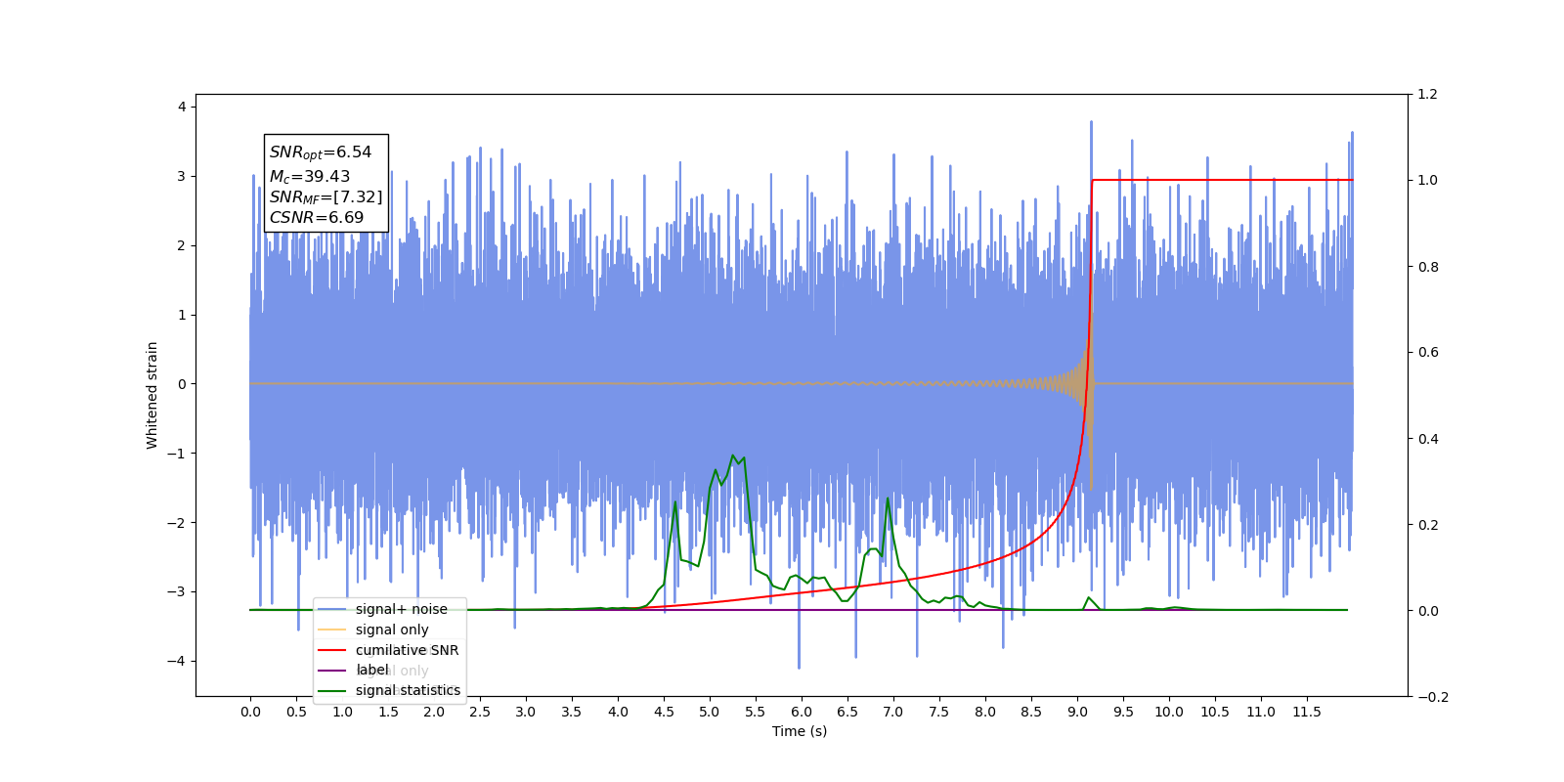Click the left y-axis tick label −4
The image size is (1564, 782).
pyautogui.click(x=177, y=661)
